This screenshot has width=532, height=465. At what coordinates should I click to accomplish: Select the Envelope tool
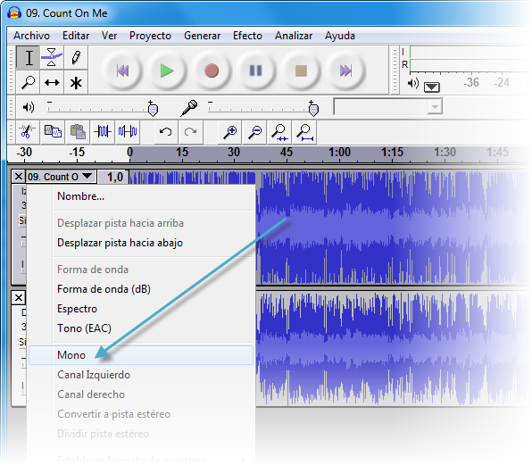(52, 58)
